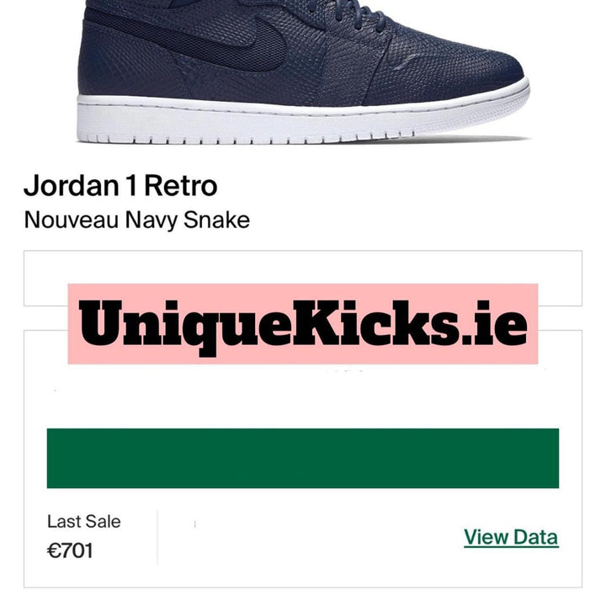Click the Nouveau Navy Snake subtitle

pos(137,221)
